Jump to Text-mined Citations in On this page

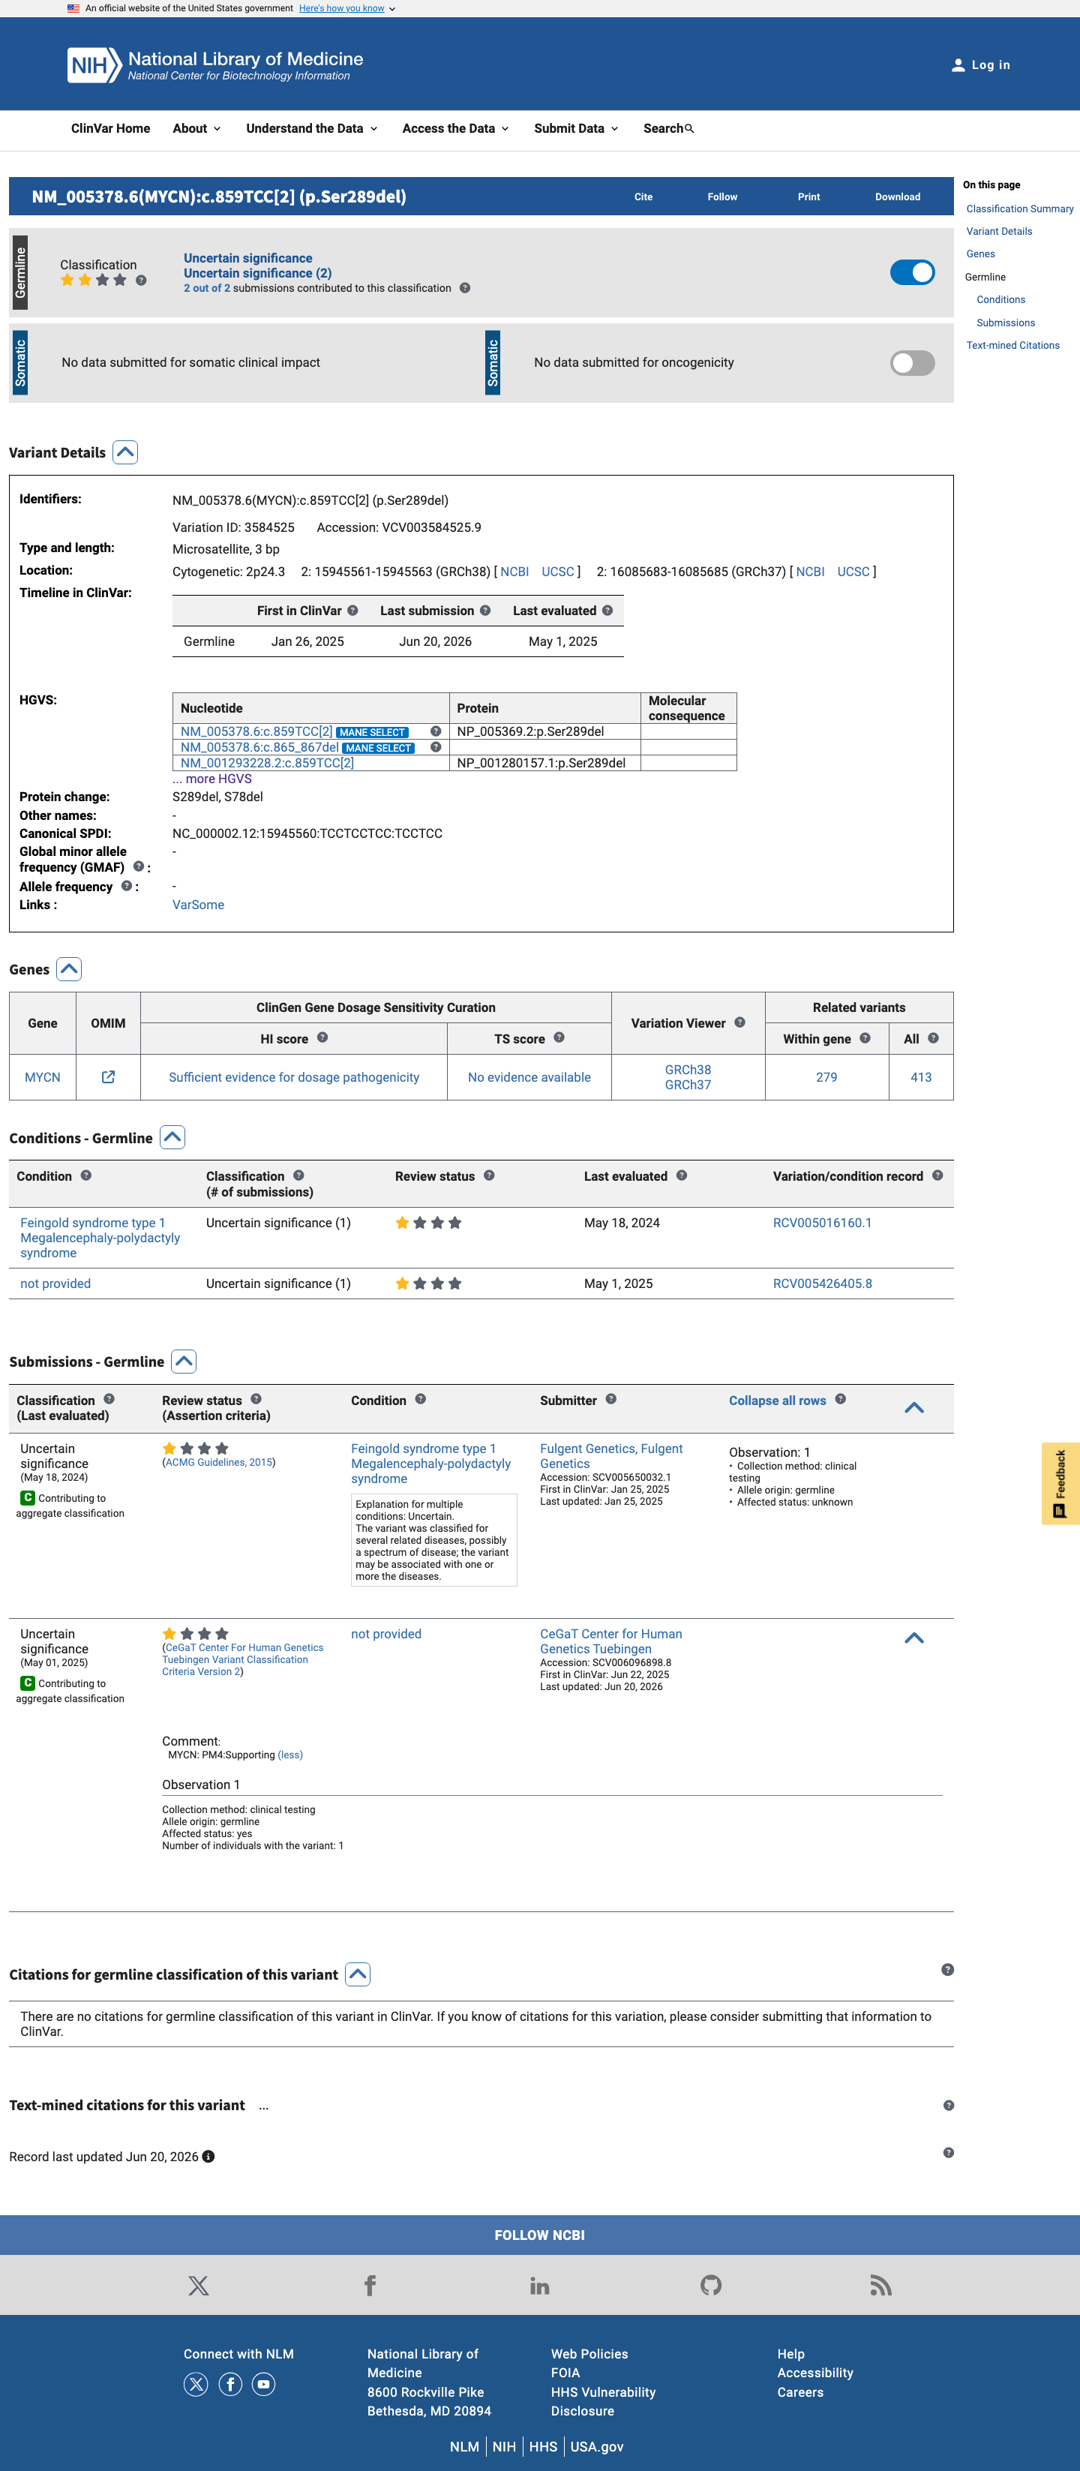tap(1012, 345)
